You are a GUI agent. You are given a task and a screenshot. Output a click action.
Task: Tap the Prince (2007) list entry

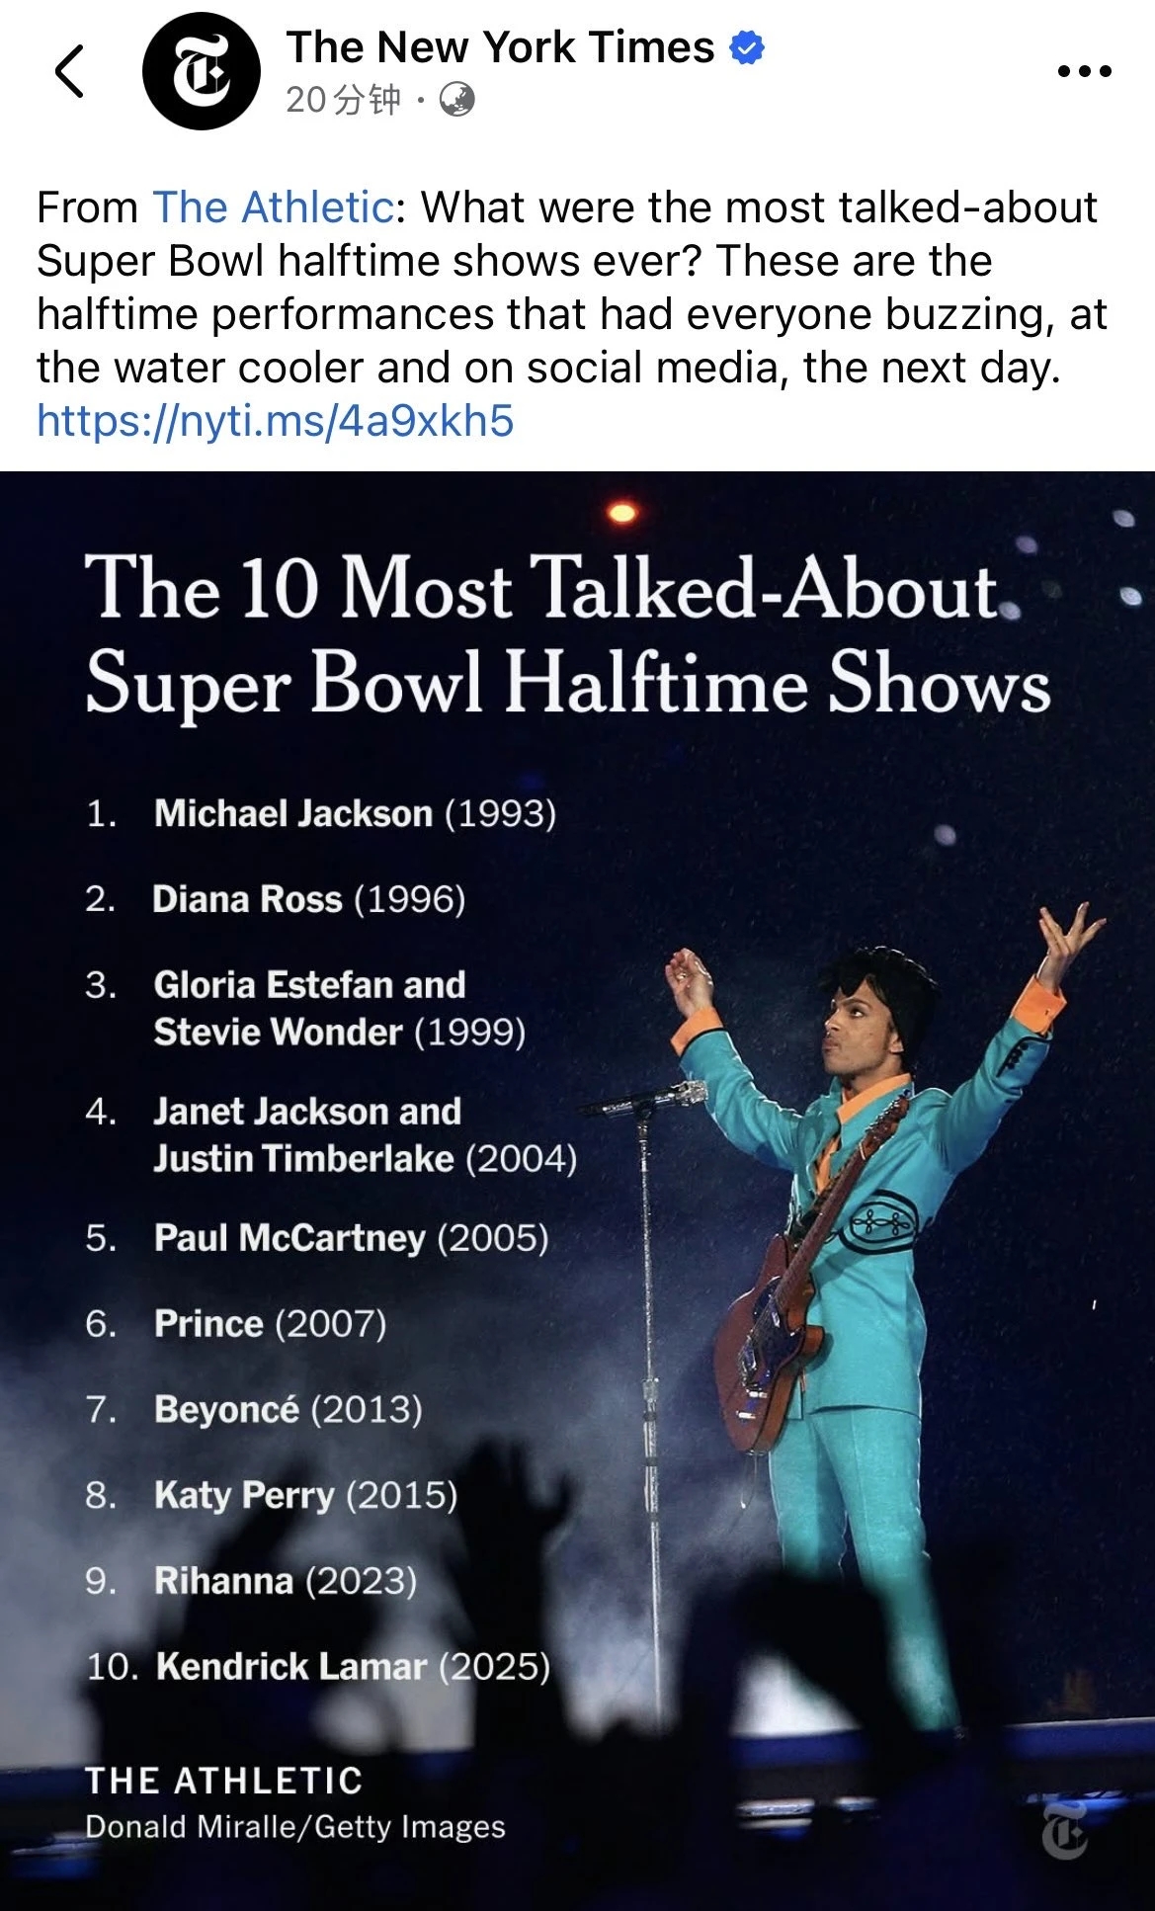[x=269, y=1323]
